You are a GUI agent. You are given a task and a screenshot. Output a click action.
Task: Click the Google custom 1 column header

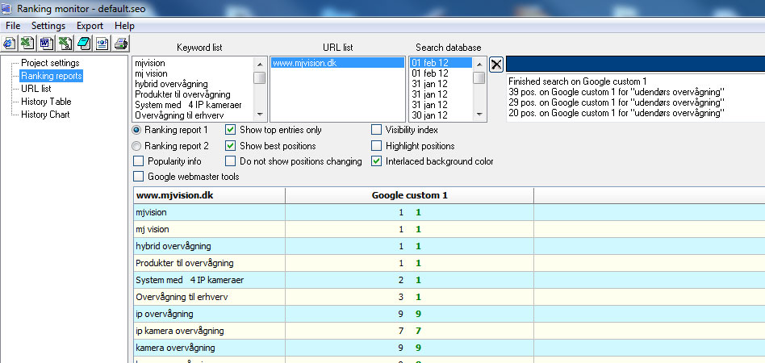pos(409,195)
